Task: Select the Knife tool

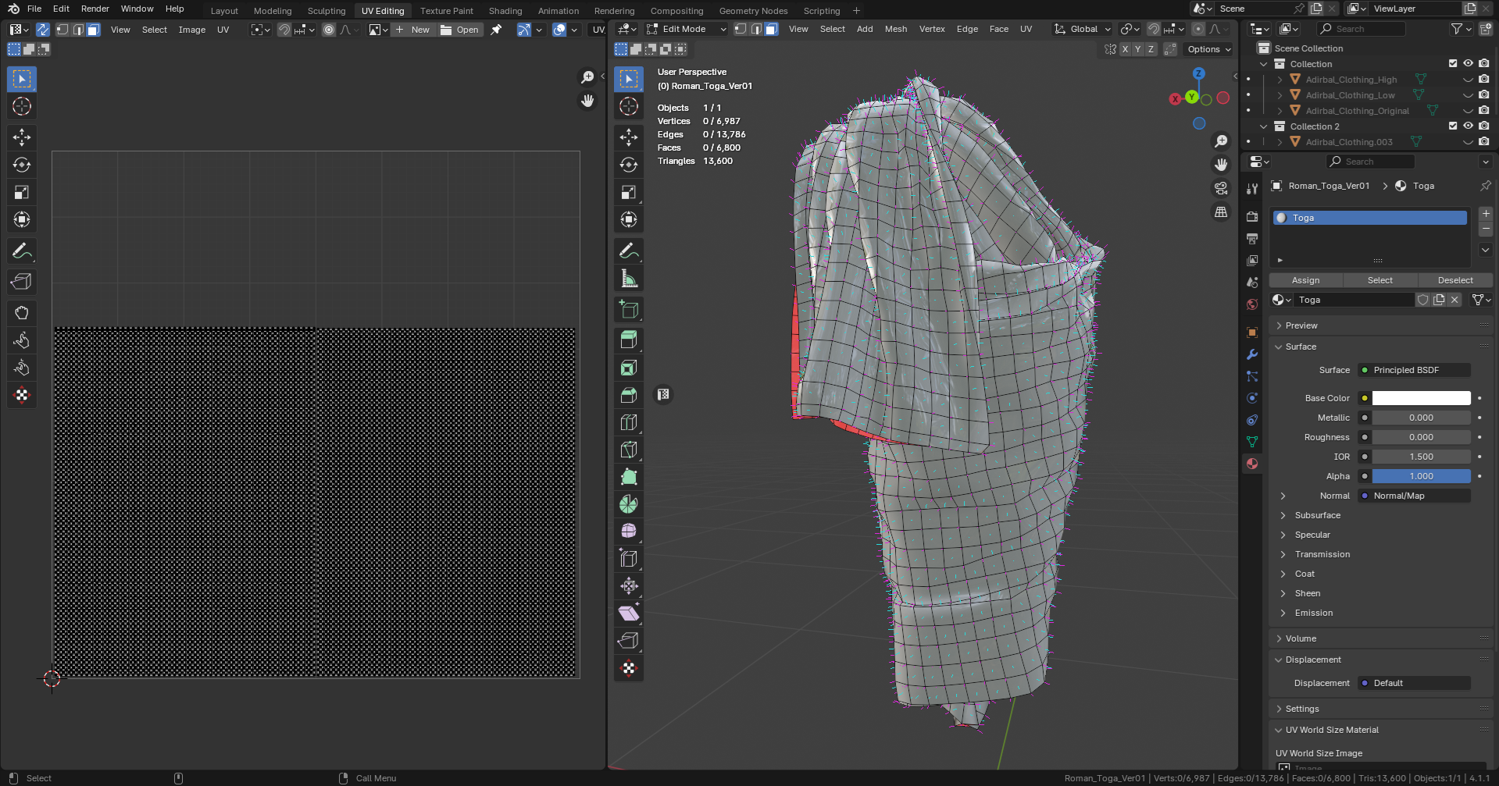Action: coord(629,450)
